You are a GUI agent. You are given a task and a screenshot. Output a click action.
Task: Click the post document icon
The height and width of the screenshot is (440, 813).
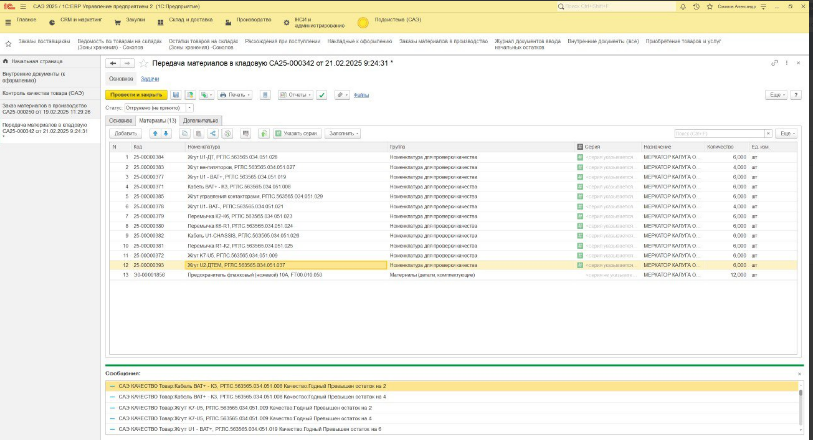coord(190,95)
